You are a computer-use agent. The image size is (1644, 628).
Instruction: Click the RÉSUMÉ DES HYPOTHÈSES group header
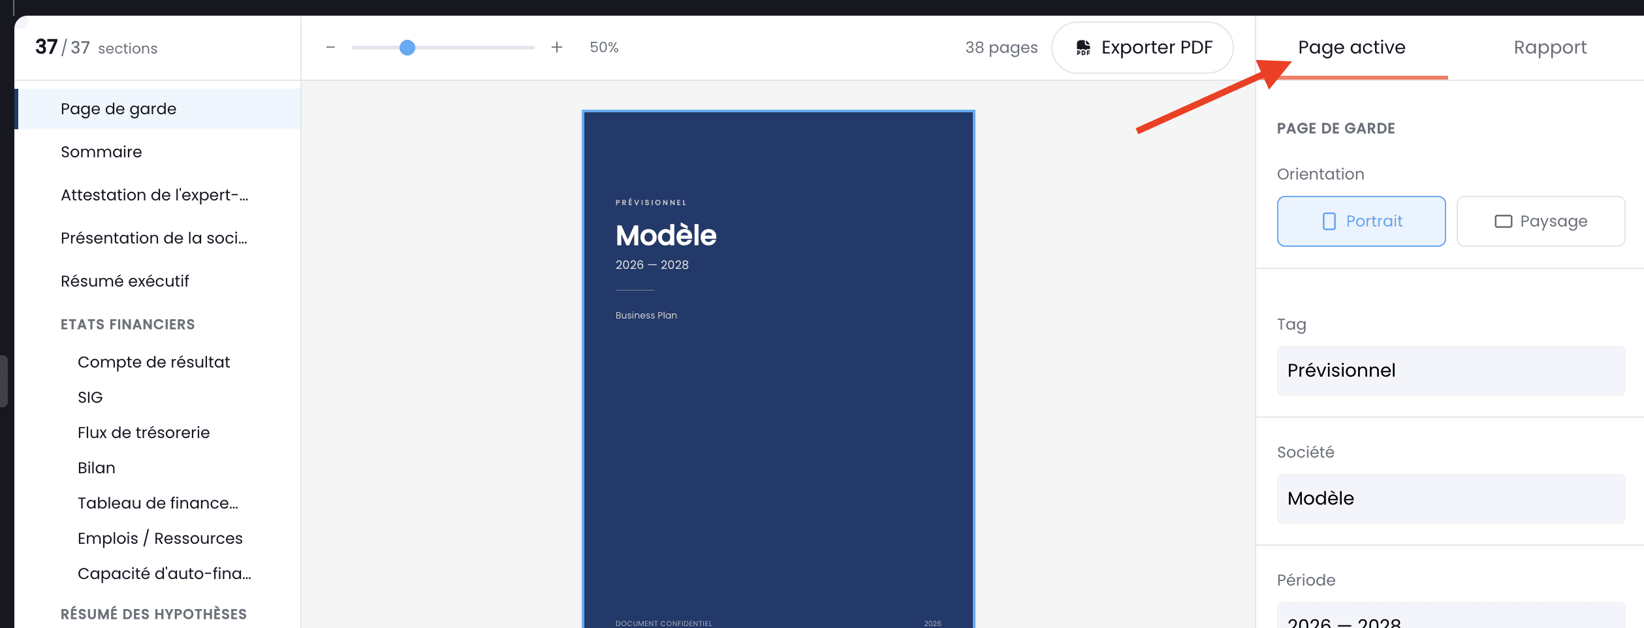(x=153, y=614)
